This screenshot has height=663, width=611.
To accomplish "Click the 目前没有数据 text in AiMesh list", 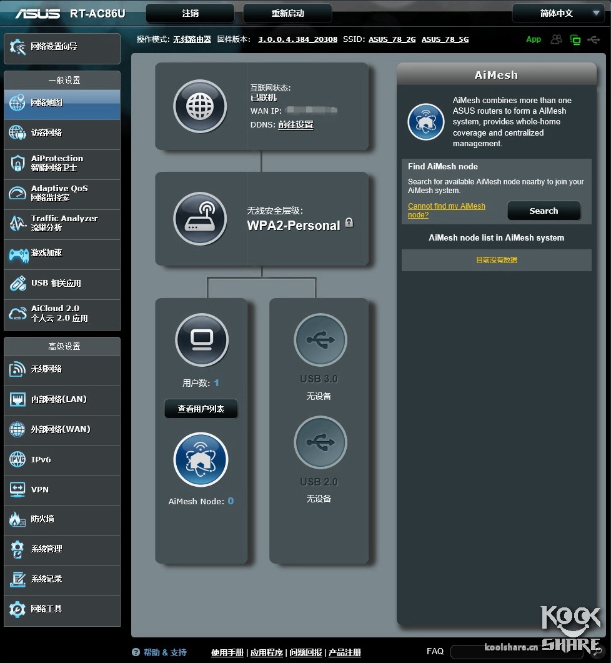I will (497, 260).
